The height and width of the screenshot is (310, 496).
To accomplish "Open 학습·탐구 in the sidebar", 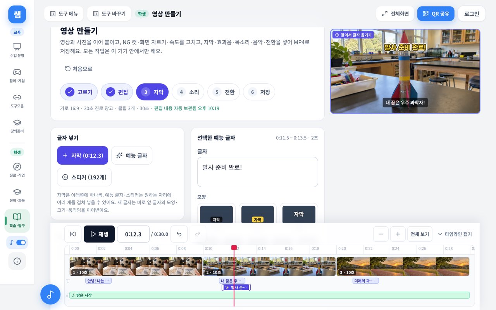I will [x=17, y=220].
